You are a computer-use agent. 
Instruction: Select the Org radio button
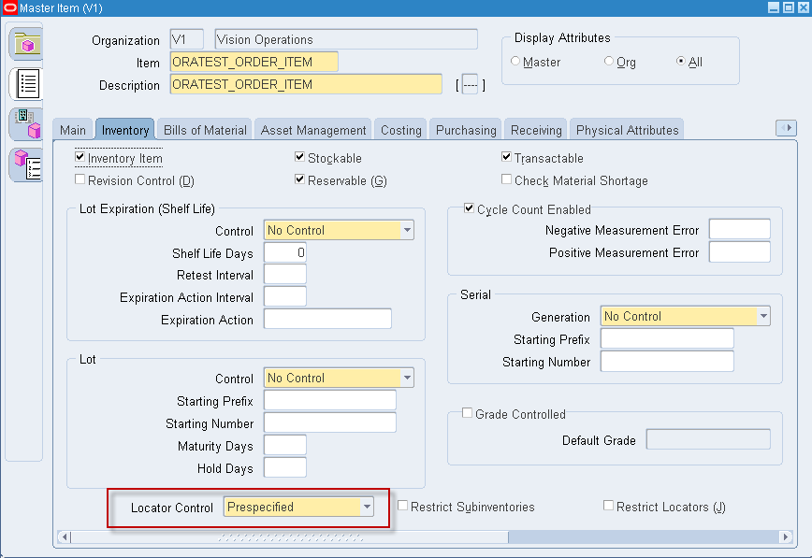[608, 61]
